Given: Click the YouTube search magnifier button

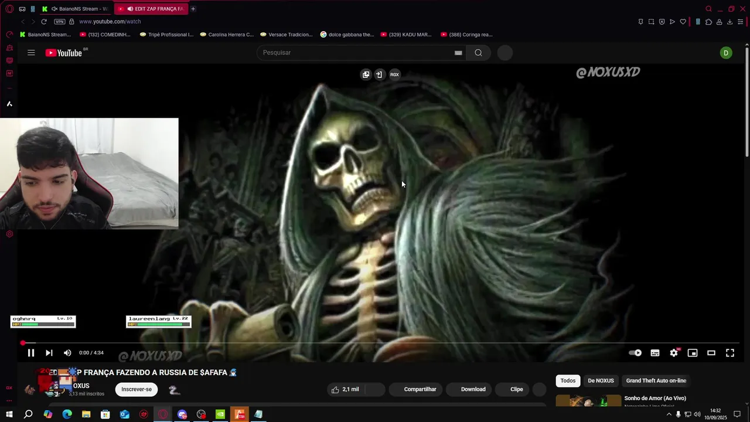Looking at the screenshot, I should point(479,53).
